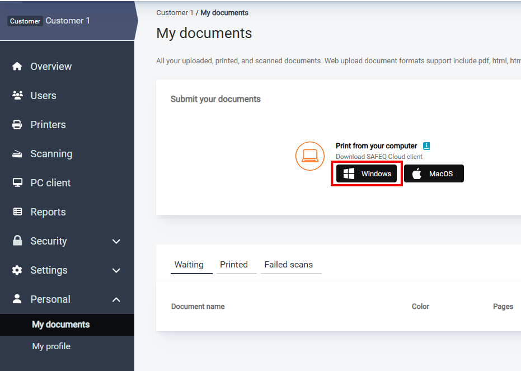The image size is (521, 371).
Task: Click the Overview home icon
Action: [x=17, y=67]
